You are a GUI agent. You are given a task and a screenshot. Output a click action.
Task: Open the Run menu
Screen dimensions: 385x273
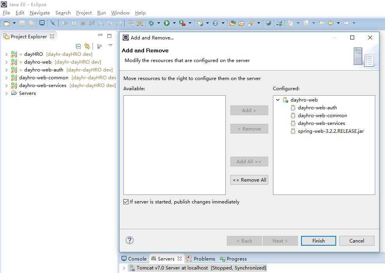point(102,13)
